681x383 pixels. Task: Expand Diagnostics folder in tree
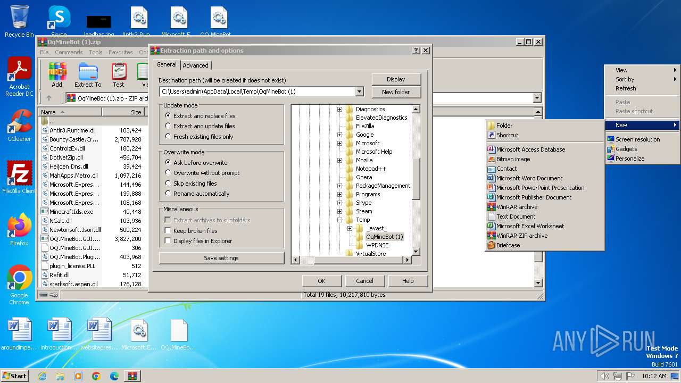pos(340,109)
